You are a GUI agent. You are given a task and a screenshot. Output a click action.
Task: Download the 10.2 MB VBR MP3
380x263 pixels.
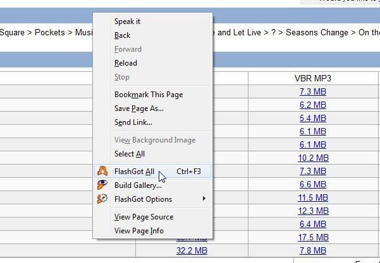313,158
